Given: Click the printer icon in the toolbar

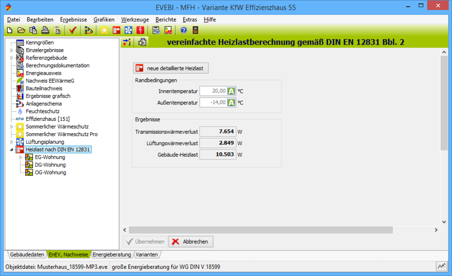Looking at the screenshot, I should tap(45, 30).
